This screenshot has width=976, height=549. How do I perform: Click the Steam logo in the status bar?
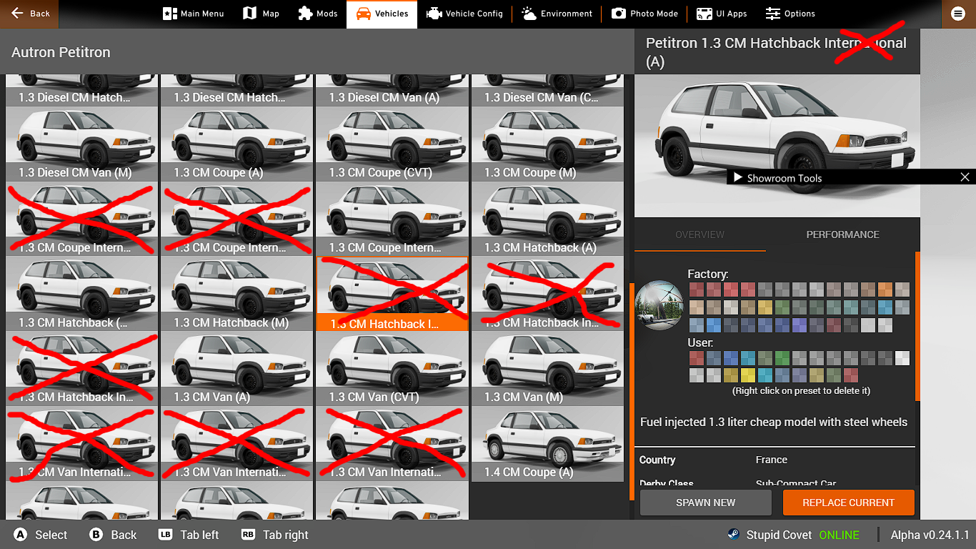click(x=733, y=535)
